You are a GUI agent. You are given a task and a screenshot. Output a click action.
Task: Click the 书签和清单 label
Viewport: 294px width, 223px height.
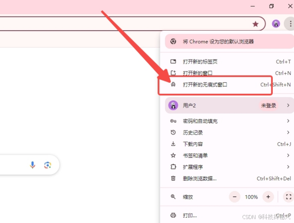(x=195, y=155)
